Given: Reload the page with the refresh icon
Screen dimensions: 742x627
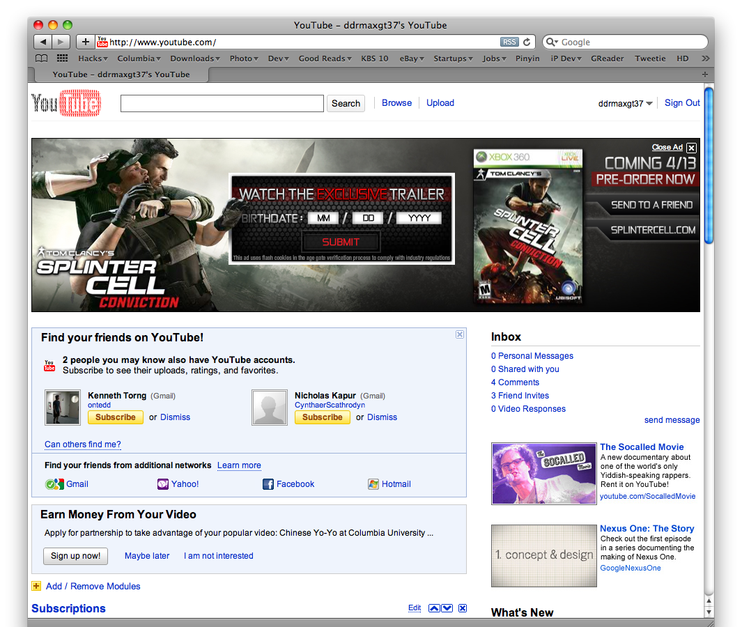Looking at the screenshot, I should [x=527, y=42].
